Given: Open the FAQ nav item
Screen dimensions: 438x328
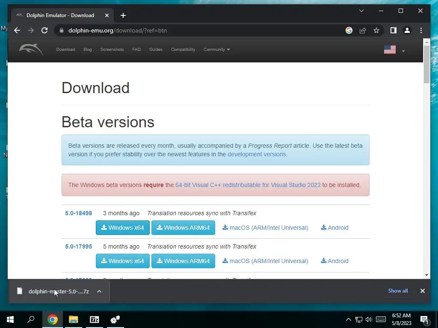Looking at the screenshot, I should (136, 50).
